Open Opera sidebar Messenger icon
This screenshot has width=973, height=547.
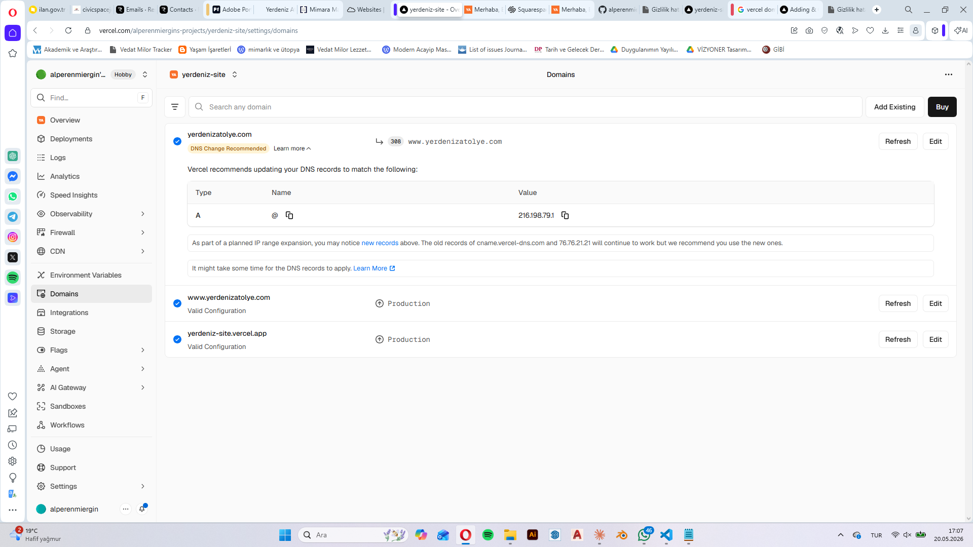click(x=13, y=176)
